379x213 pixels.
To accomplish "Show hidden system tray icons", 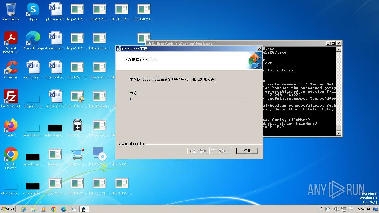I will (321, 209).
